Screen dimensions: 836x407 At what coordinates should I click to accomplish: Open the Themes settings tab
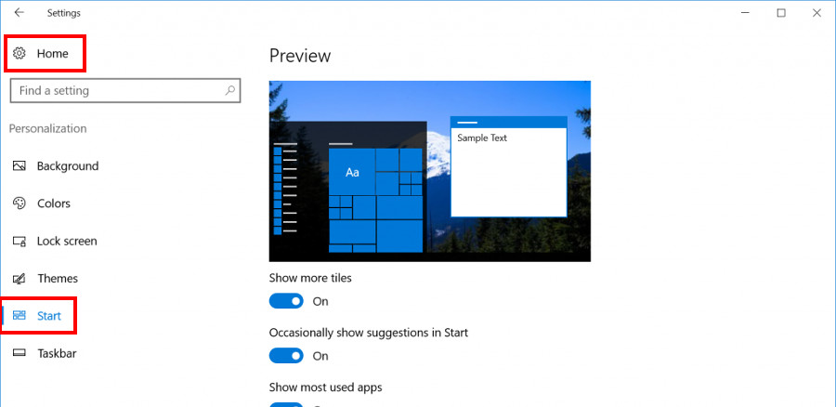[58, 279]
